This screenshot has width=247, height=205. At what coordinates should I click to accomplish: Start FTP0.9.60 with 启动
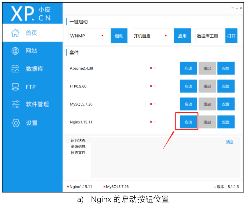(x=188, y=86)
